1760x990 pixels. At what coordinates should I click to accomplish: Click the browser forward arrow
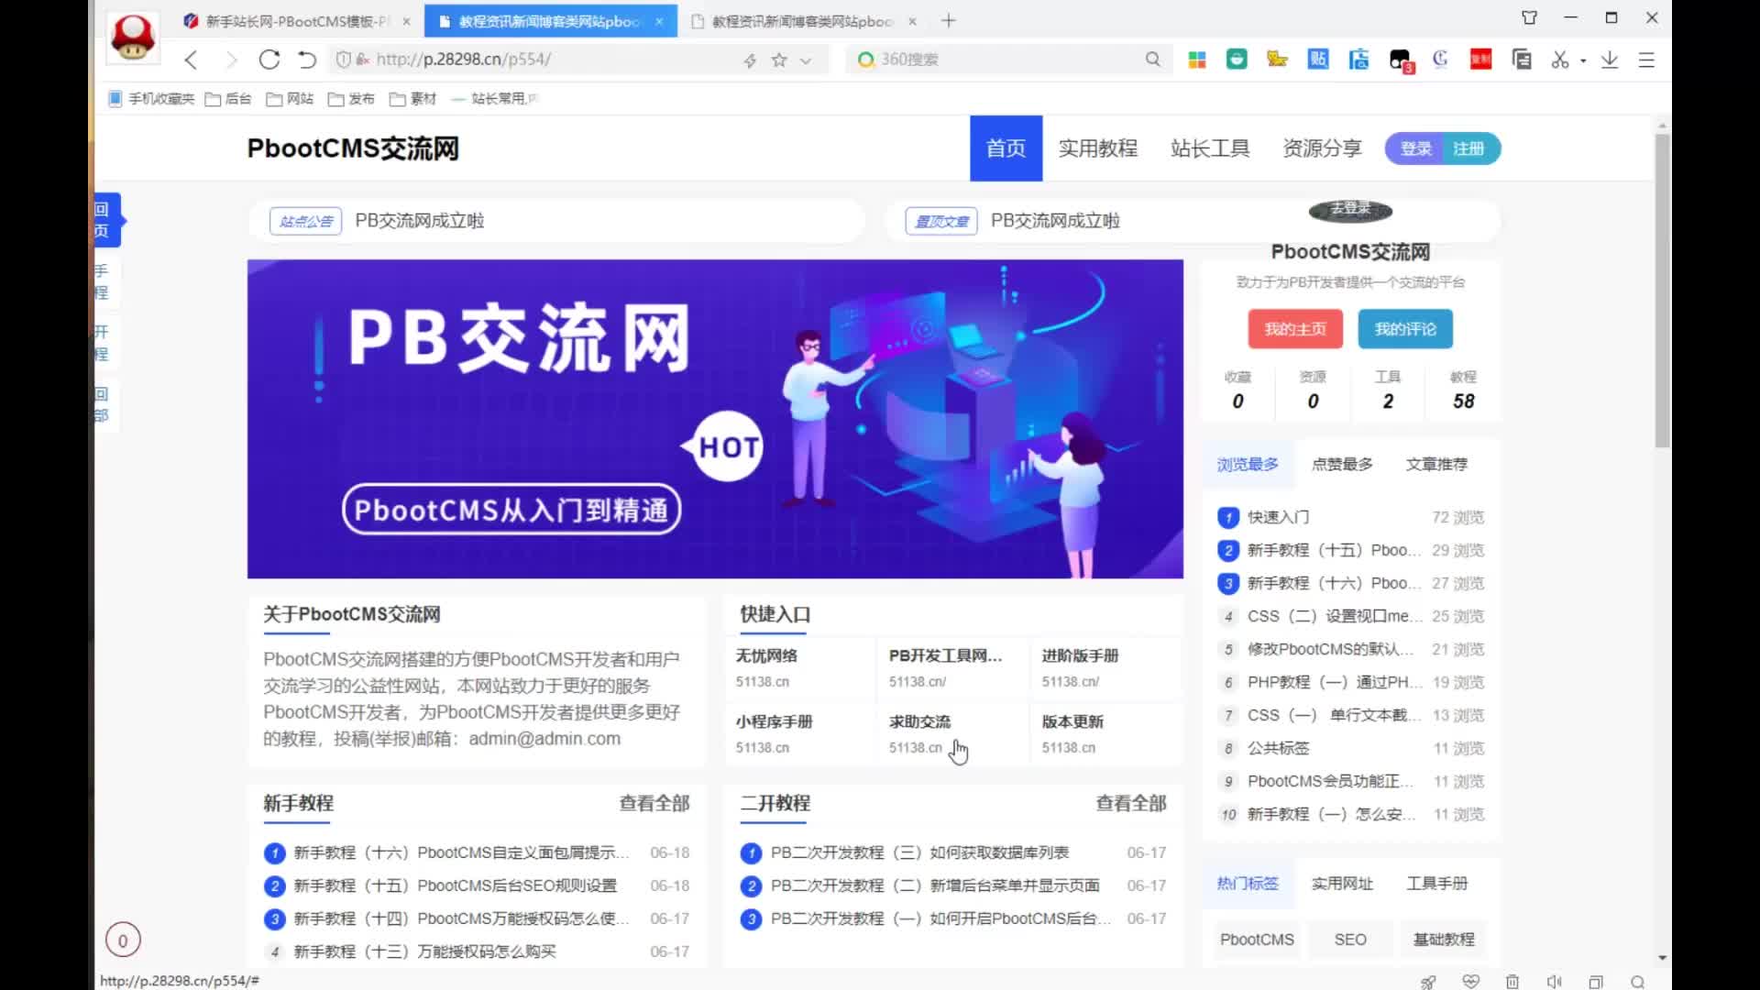230,60
